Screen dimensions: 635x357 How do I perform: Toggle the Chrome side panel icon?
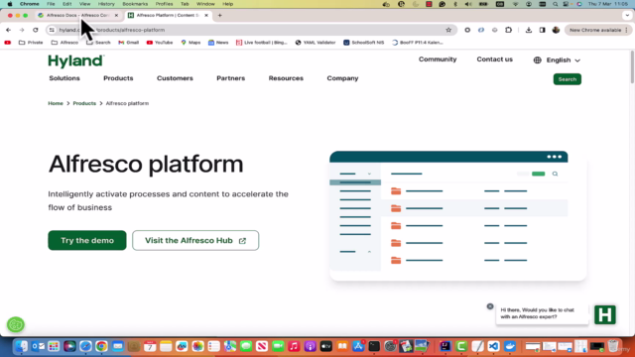click(543, 30)
